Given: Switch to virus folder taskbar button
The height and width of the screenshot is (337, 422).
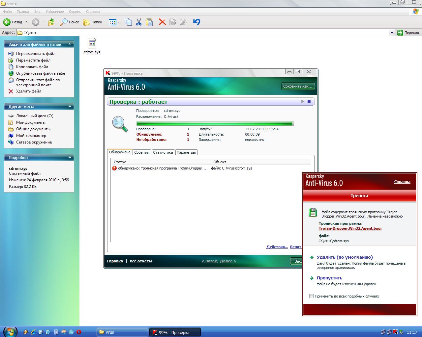Looking at the screenshot, I should (x=122, y=332).
